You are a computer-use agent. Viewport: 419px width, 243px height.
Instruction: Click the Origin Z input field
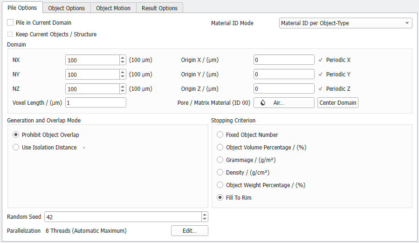pyautogui.click(x=284, y=88)
